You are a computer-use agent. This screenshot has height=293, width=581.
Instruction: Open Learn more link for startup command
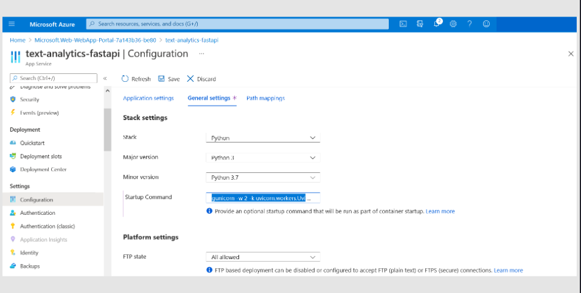coord(440,212)
